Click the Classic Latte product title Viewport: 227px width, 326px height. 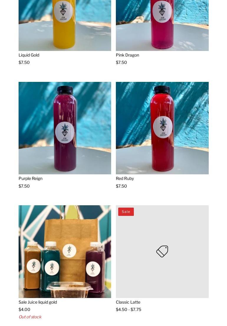click(x=128, y=302)
